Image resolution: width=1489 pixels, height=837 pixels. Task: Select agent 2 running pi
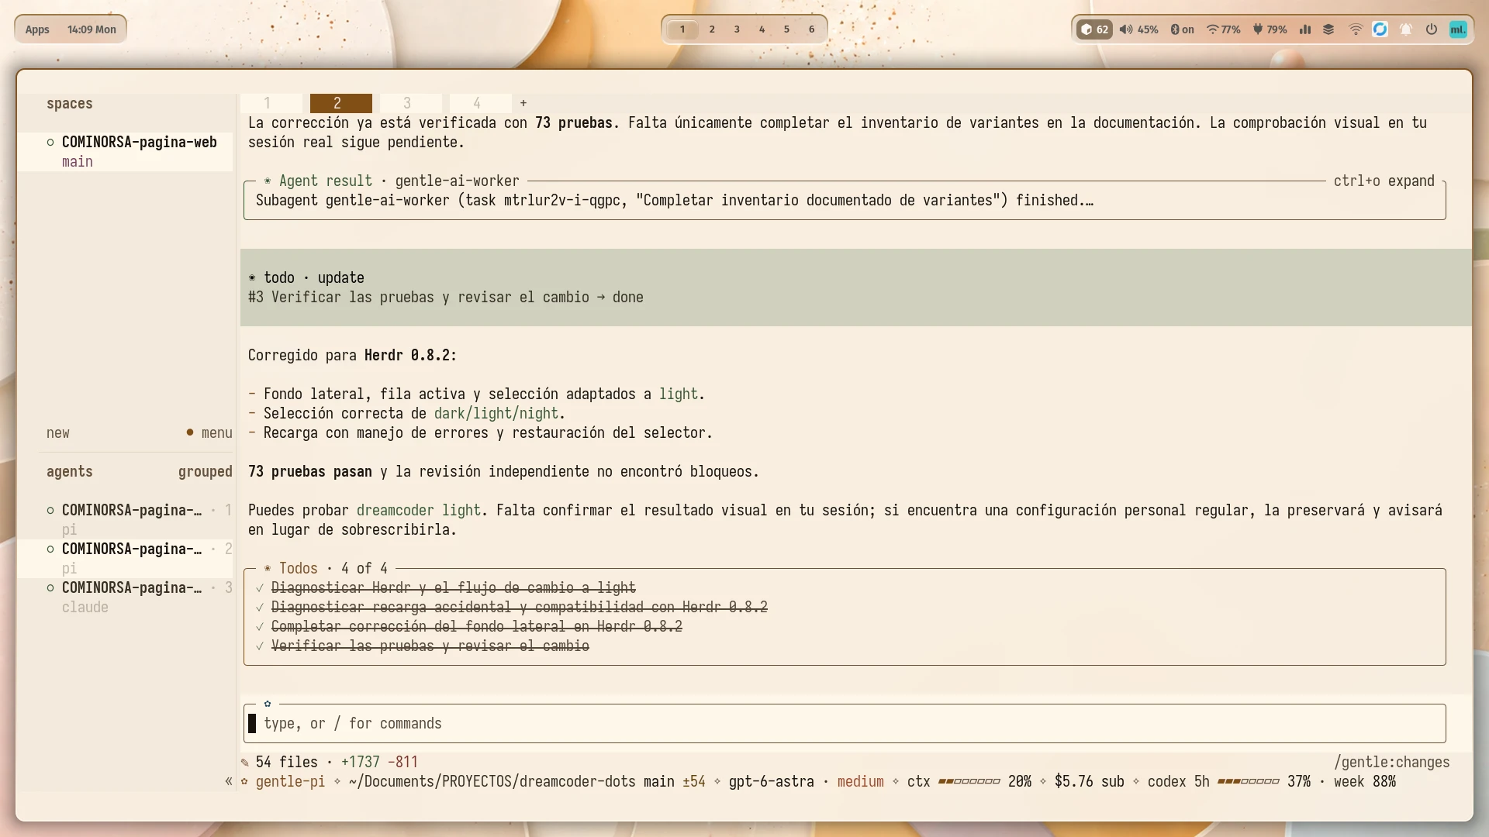click(126, 559)
